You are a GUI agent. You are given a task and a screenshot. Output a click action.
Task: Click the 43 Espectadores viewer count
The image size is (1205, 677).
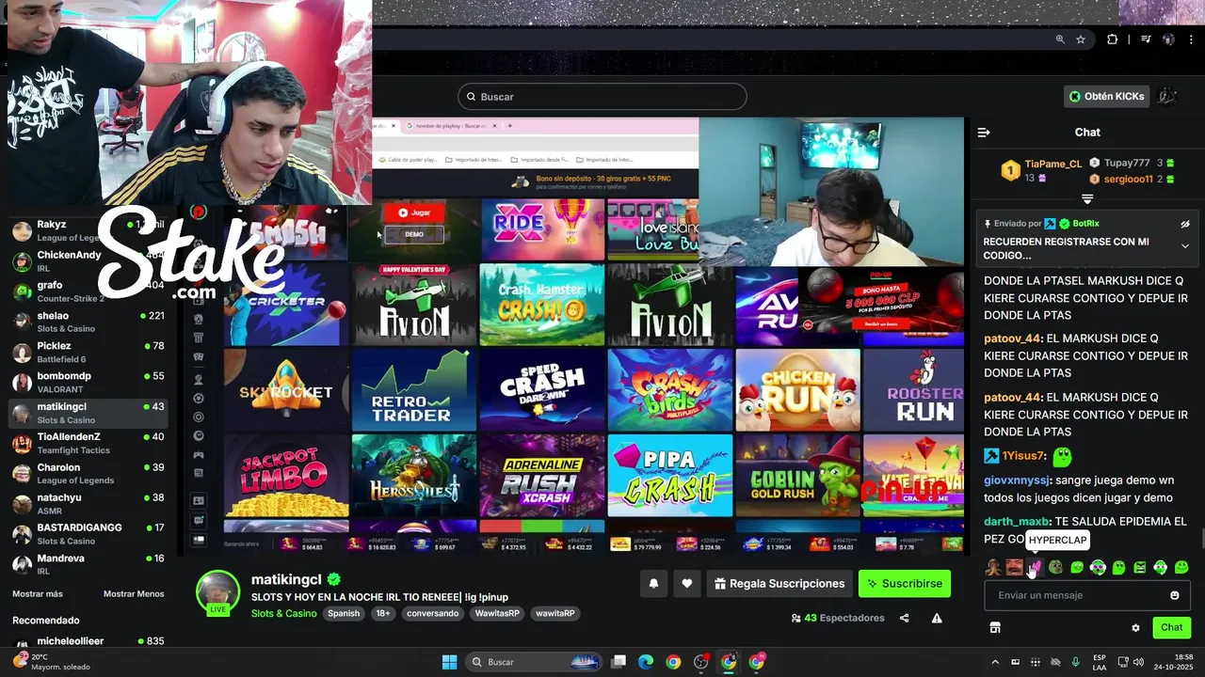click(x=838, y=618)
